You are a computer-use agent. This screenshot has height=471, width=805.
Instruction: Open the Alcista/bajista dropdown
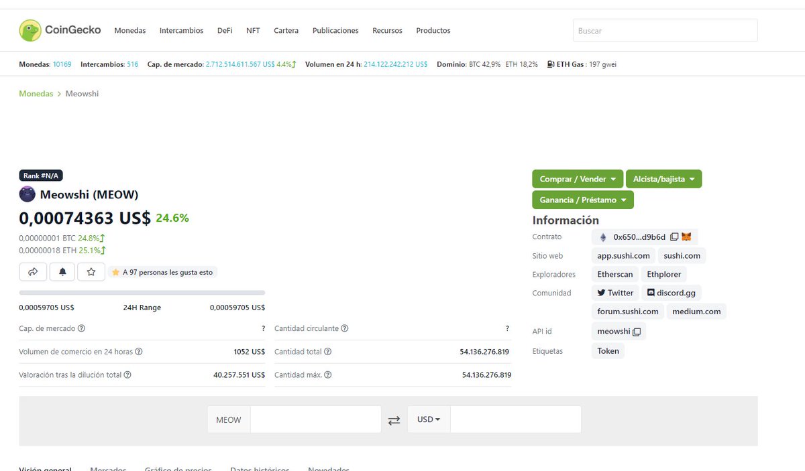664,179
